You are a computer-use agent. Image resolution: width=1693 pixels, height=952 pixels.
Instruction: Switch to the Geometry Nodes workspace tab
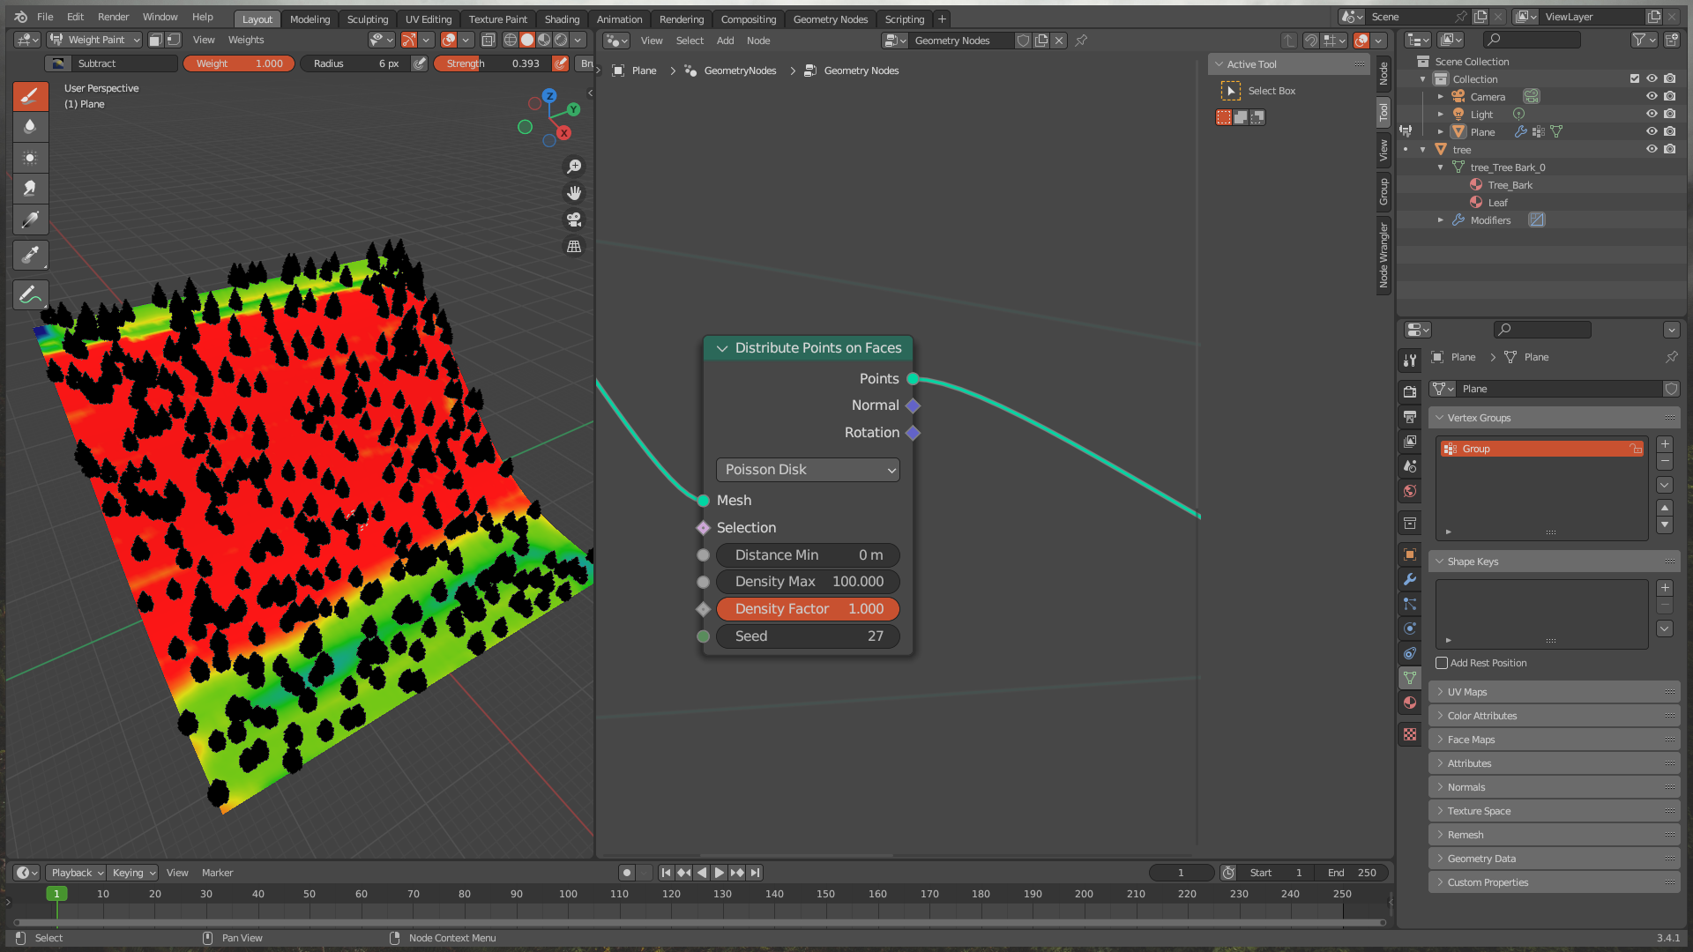click(830, 19)
